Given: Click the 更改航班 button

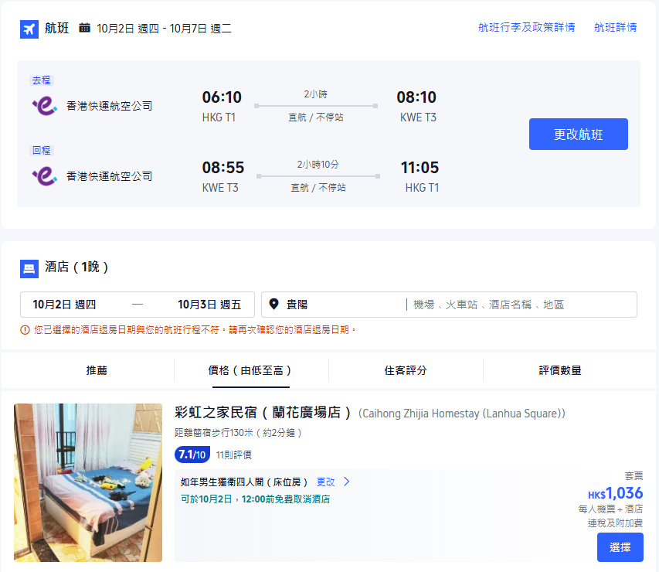Looking at the screenshot, I should click(578, 134).
